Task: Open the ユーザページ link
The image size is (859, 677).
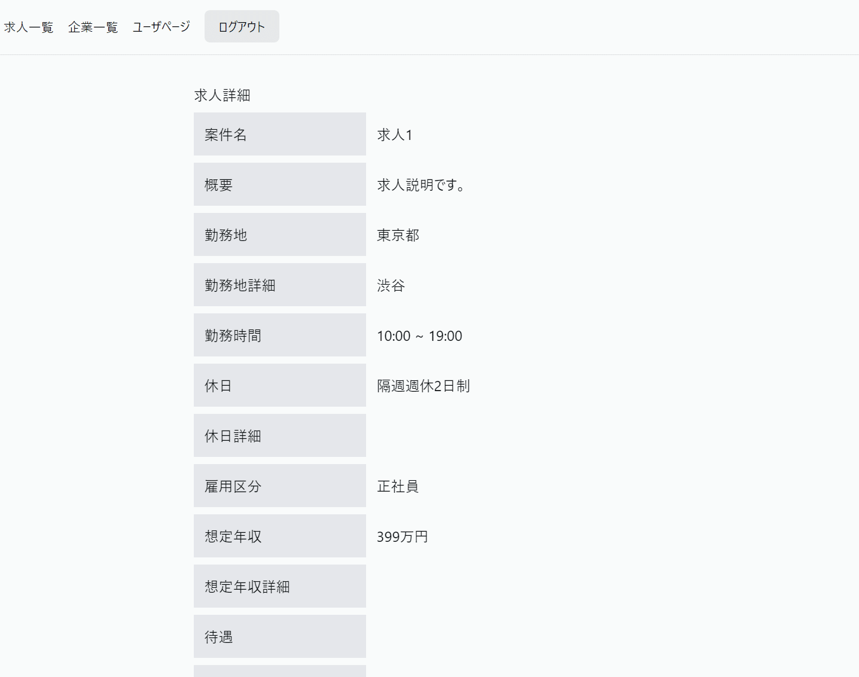Action: [x=161, y=27]
